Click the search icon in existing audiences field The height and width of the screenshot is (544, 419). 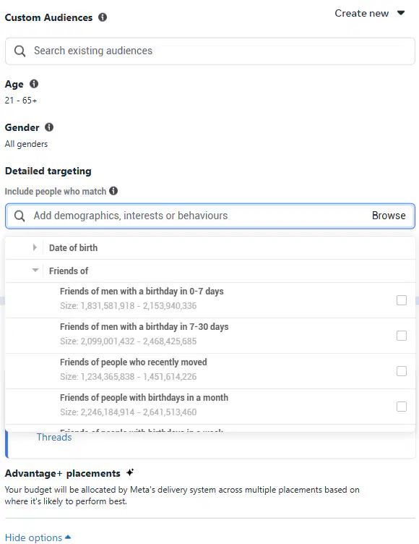pyautogui.click(x=20, y=51)
